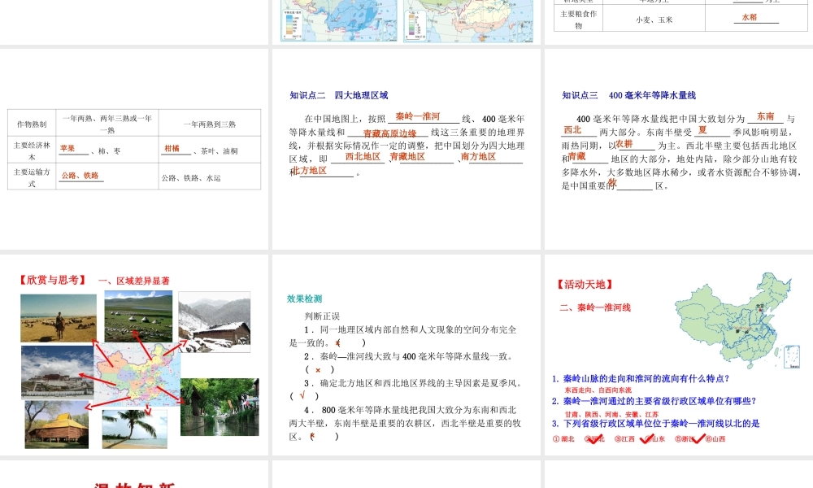Click the red answer 青藏地区
Screen dimensions: 813x488
tap(407, 156)
